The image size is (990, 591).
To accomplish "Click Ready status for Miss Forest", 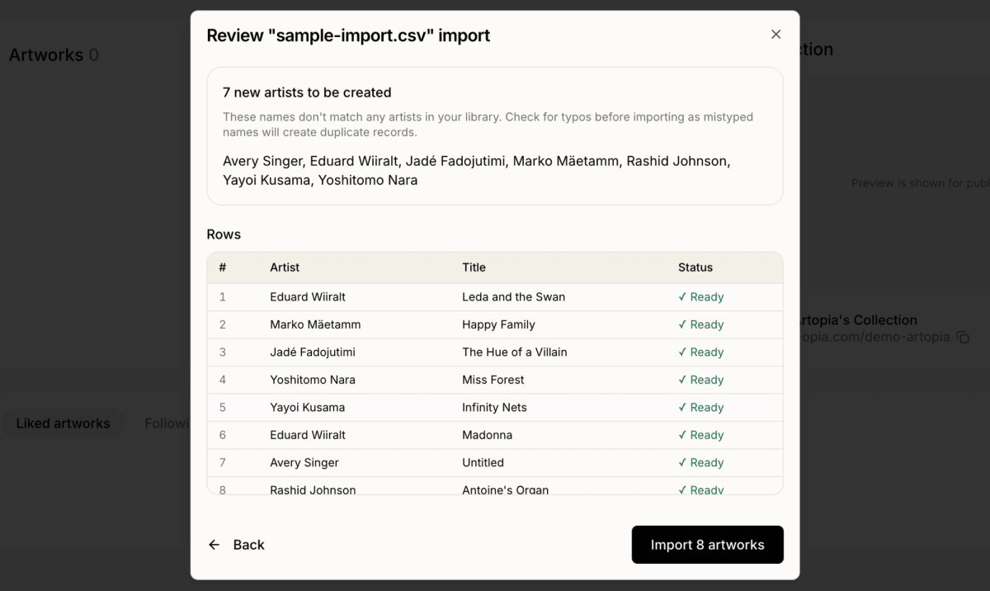I will point(700,380).
